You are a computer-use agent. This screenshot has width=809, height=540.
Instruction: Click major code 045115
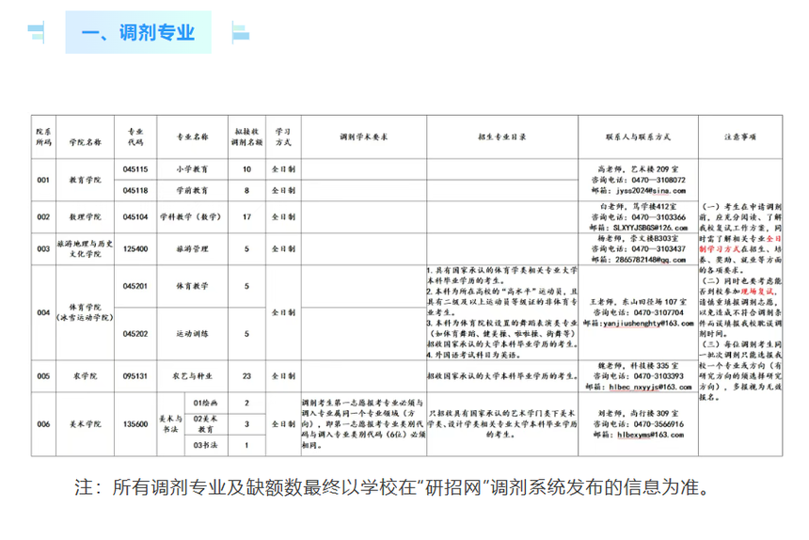135,169
